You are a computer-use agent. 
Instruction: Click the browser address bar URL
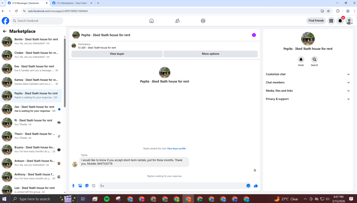[58, 11]
